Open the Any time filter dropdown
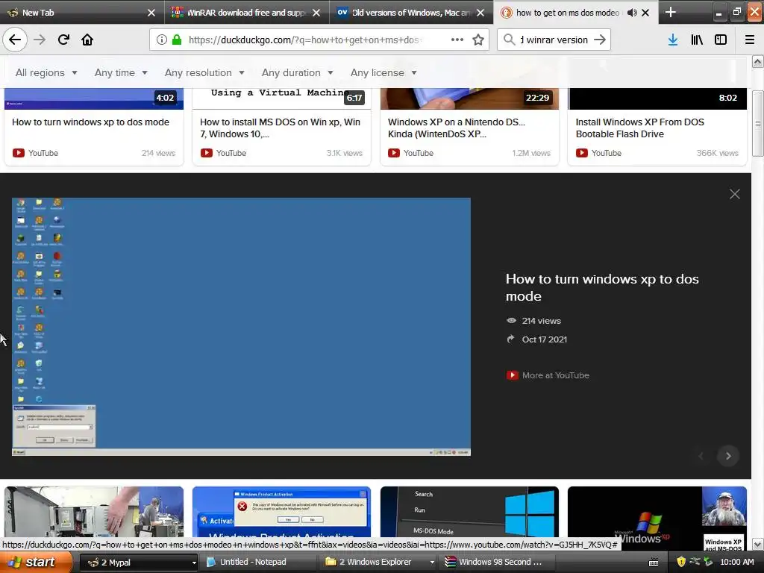This screenshot has height=573, width=764. point(121,72)
